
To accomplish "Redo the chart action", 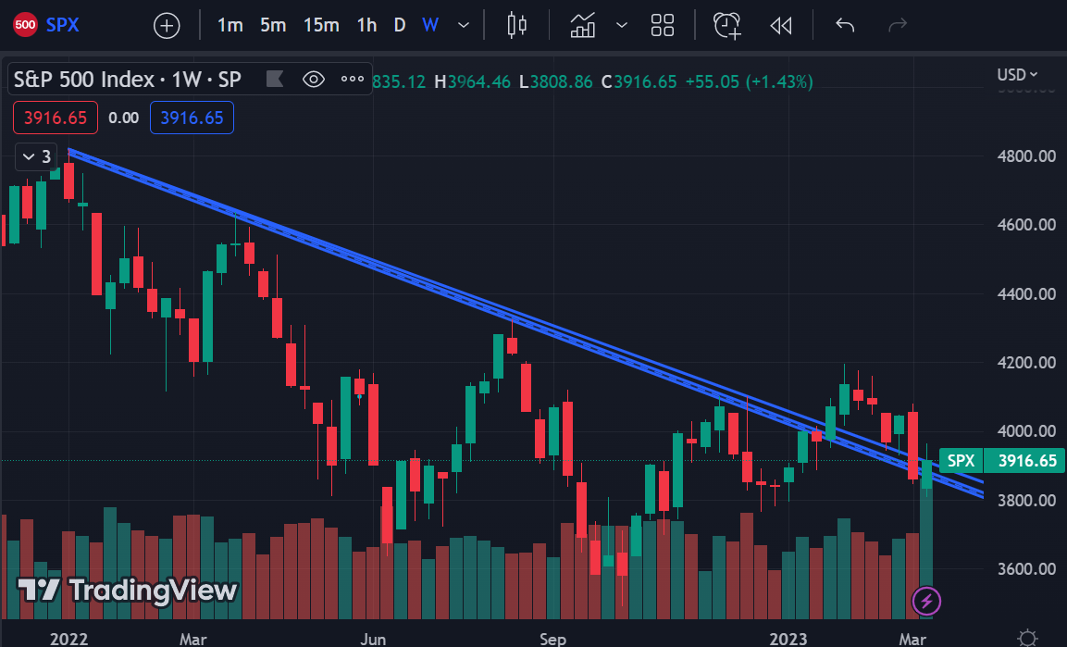I will (898, 25).
